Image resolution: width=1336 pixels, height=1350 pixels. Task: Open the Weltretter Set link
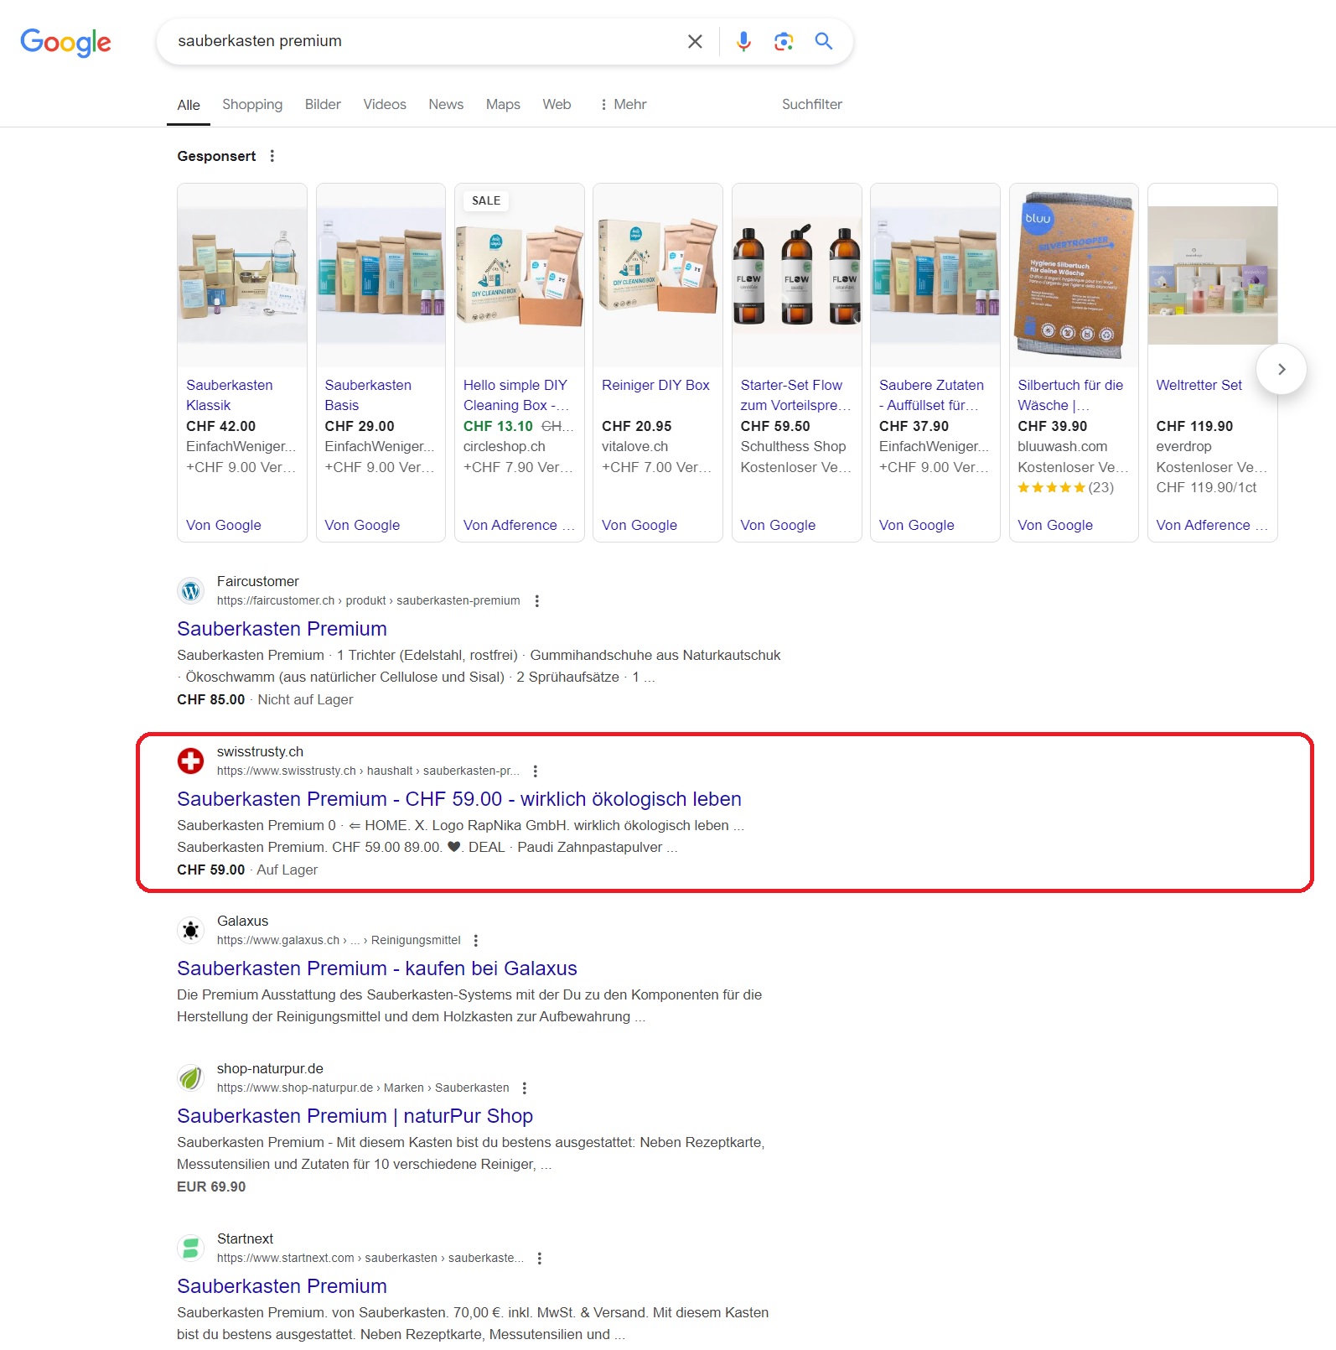click(x=1199, y=385)
